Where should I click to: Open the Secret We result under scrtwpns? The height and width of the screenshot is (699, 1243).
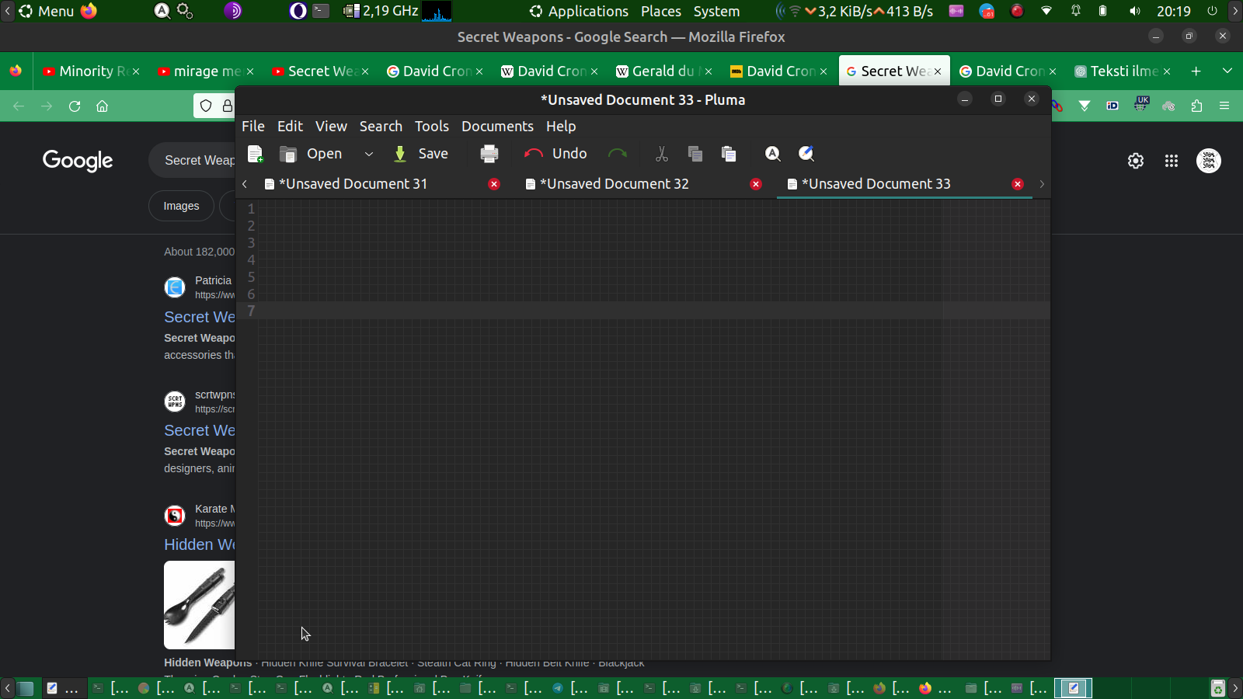199,430
